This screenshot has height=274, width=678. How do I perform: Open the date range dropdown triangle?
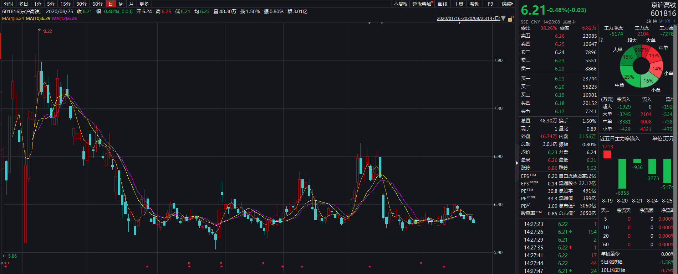point(503,19)
